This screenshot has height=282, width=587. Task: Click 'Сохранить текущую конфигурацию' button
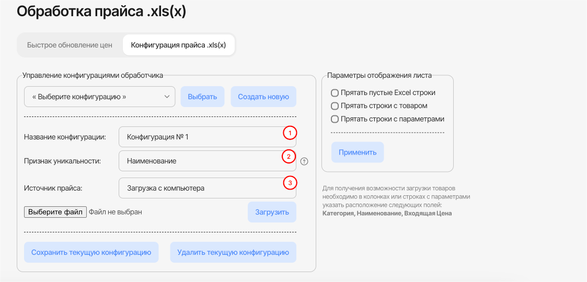91,252
